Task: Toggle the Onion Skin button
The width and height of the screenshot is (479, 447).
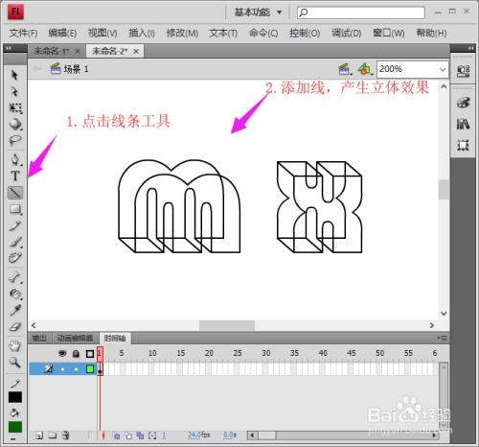Action: (117, 435)
